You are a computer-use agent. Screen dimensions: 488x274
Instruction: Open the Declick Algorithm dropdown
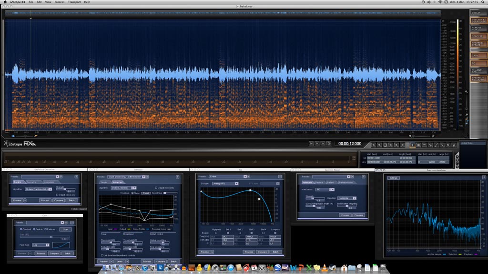tap(39, 189)
